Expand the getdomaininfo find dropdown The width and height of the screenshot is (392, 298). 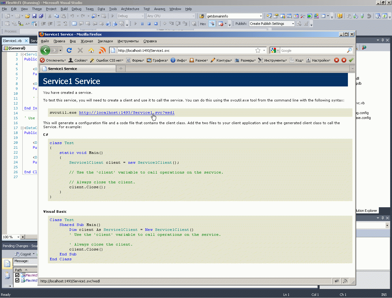coord(261,16)
